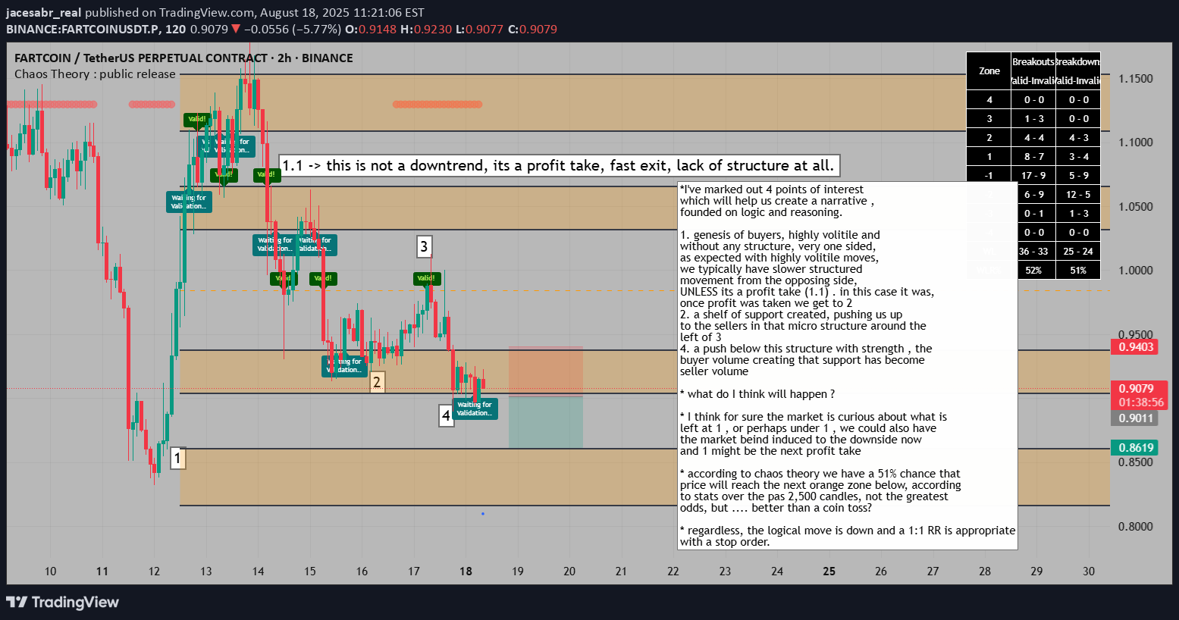Click the Waiting for Validation label beside marker 4
1179x620 pixels.
(x=475, y=409)
